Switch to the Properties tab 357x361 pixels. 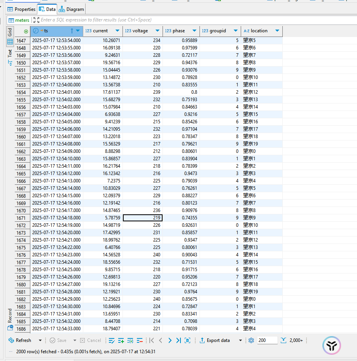pos(21,9)
